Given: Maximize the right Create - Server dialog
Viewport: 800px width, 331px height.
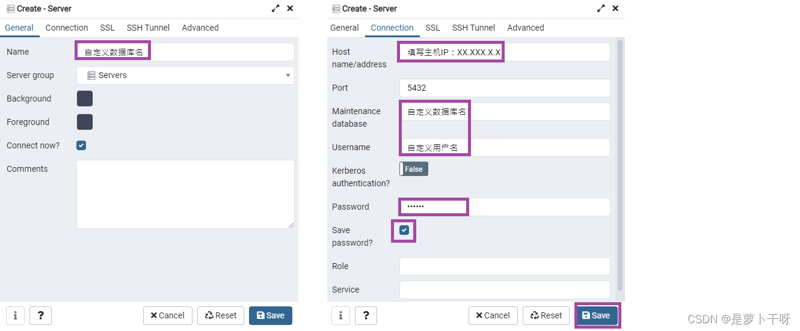Looking at the screenshot, I should point(601,8).
